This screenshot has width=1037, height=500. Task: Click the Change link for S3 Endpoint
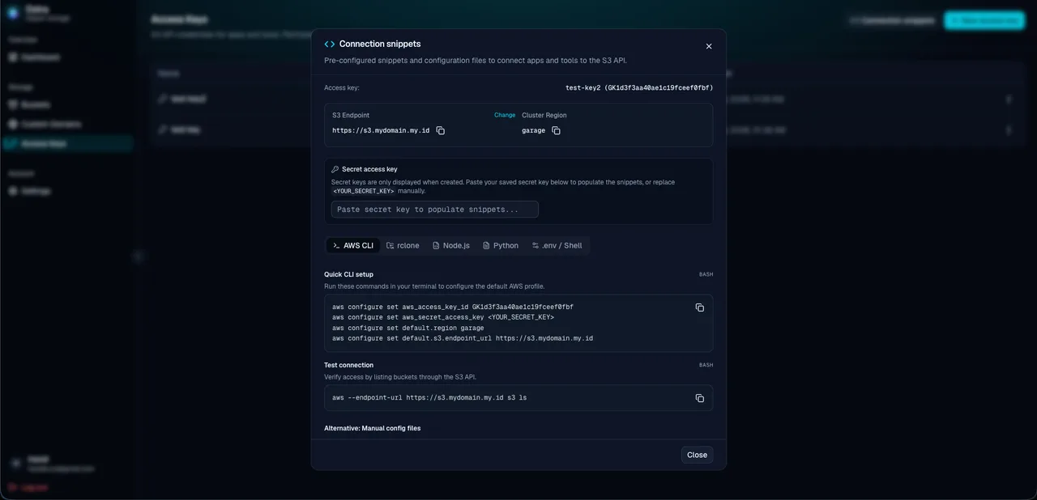(x=505, y=115)
